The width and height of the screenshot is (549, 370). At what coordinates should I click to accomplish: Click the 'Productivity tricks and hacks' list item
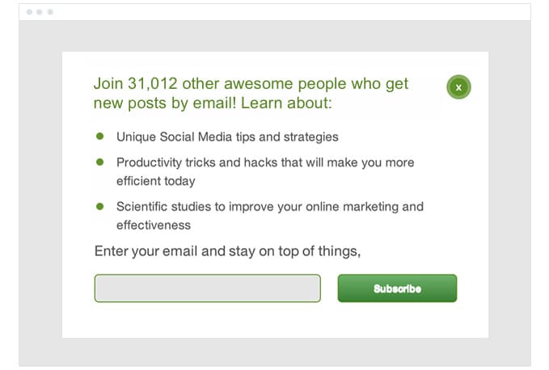[x=265, y=162]
